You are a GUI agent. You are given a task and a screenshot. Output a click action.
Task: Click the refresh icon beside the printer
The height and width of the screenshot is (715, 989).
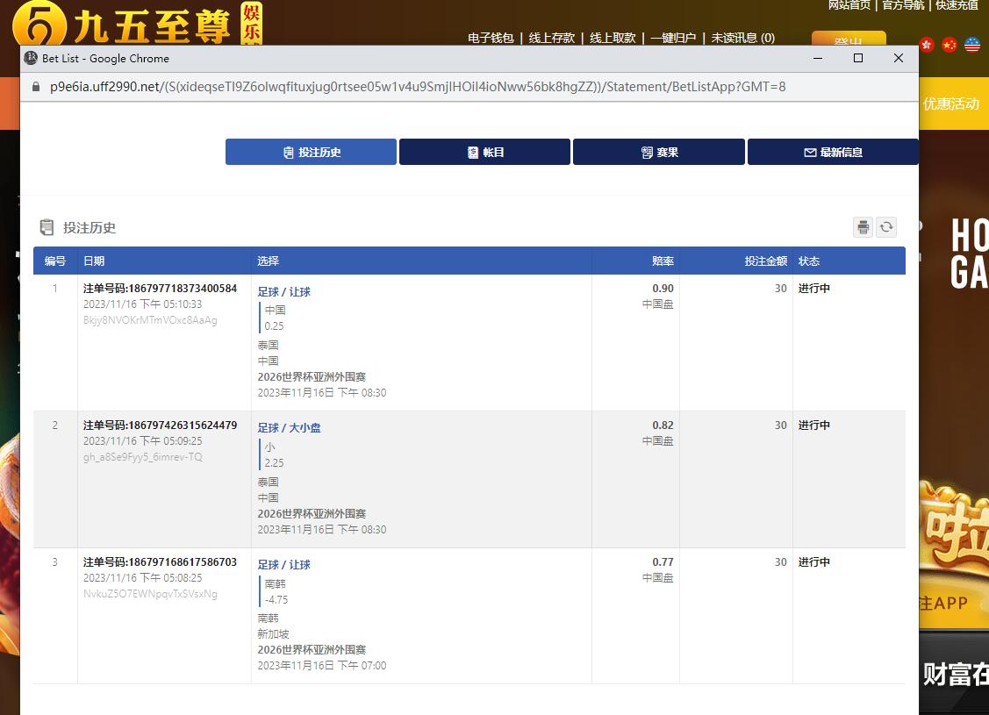coord(886,227)
